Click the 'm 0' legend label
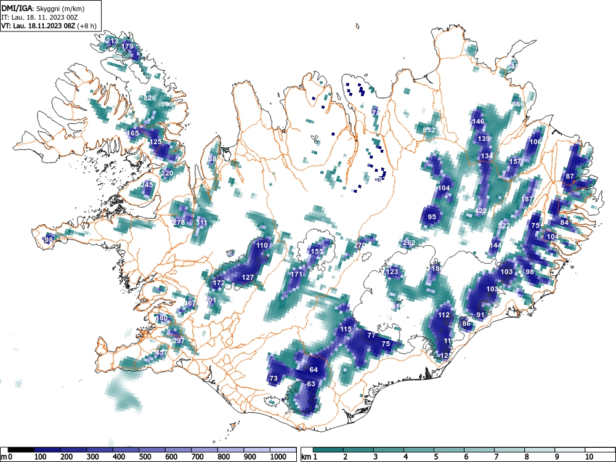The width and height of the screenshot is (616, 462). tap(7, 457)
